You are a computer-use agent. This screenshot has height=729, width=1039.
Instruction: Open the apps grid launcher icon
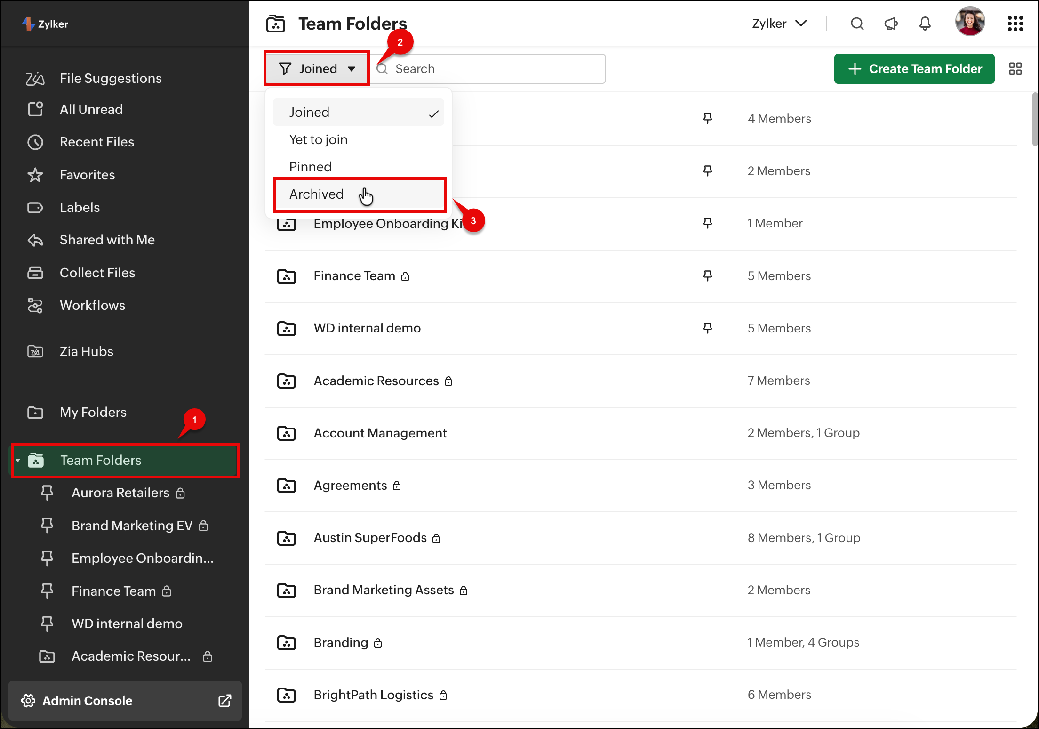[1015, 24]
